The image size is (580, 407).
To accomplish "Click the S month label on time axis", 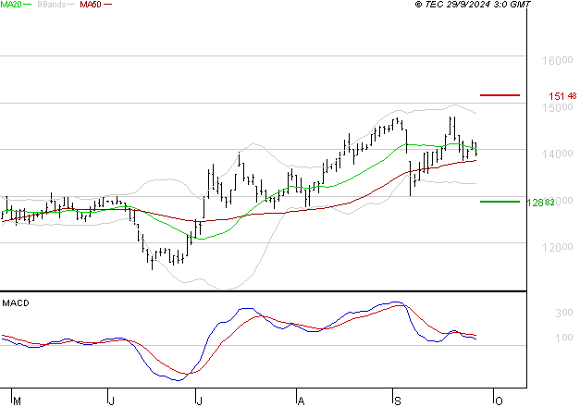I will point(398,401).
